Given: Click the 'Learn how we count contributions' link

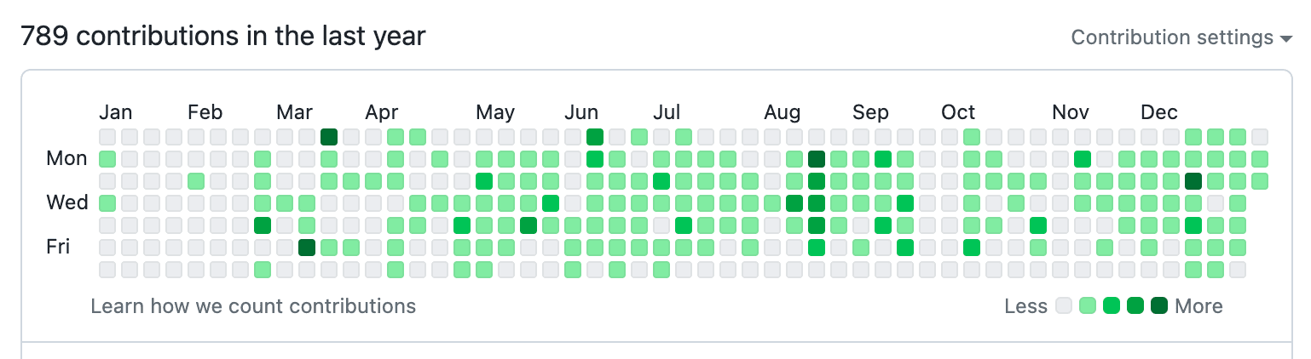Looking at the screenshot, I should pyautogui.click(x=253, y=306).
